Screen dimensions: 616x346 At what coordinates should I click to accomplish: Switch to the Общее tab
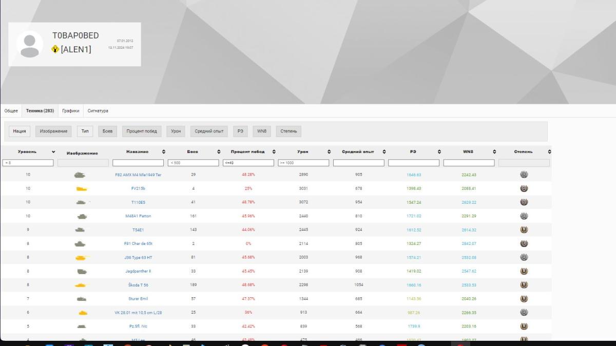point(11,111)
